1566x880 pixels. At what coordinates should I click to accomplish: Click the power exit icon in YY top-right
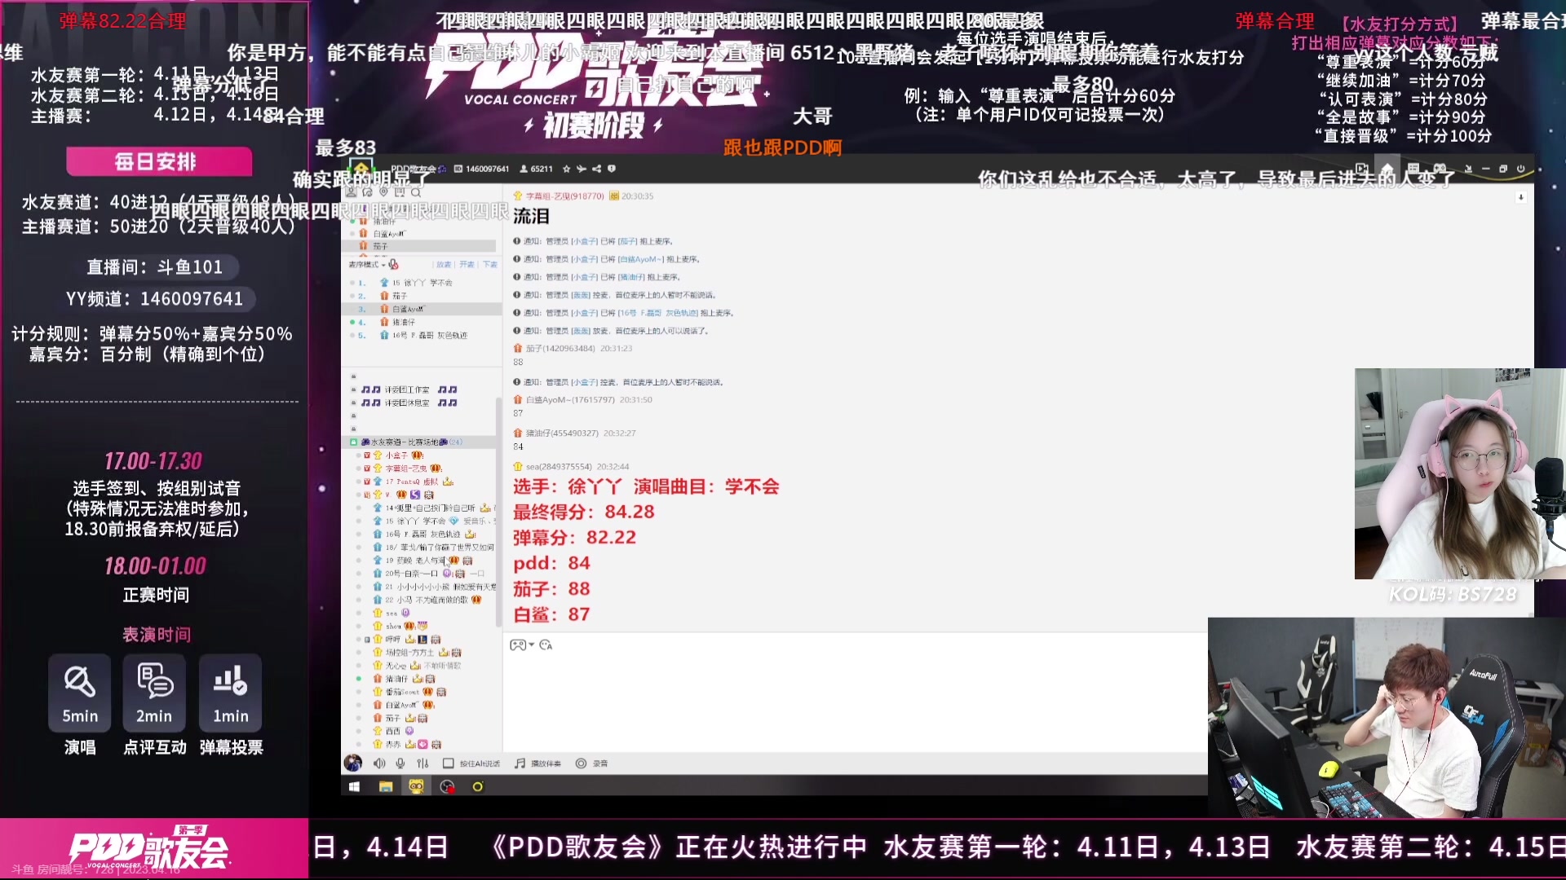click(1520, 169)
